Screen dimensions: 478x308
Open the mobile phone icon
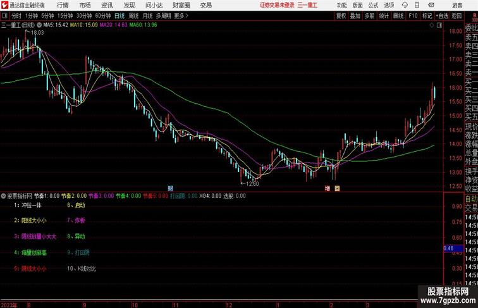coord(417,5)
